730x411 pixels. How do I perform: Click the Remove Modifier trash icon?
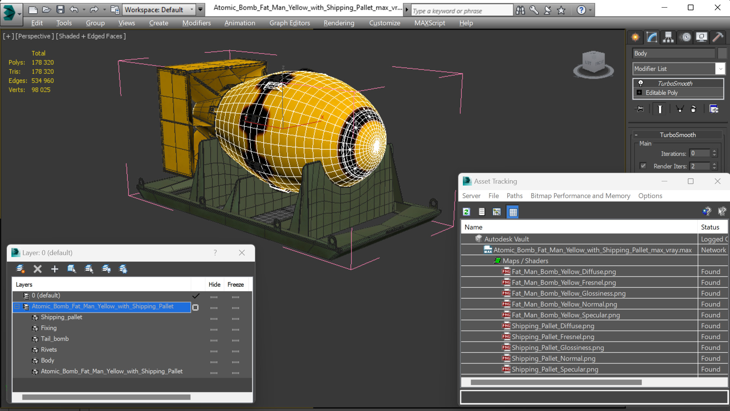pyautogui.click(x=693, y=109)
